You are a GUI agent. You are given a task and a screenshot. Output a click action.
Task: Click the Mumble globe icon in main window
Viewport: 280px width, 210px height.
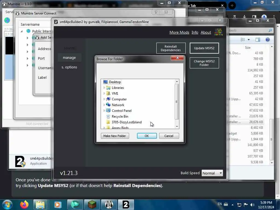pos(7,20)
